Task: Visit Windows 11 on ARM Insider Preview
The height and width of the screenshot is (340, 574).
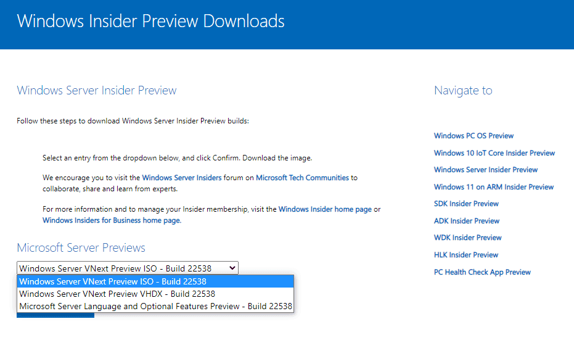Action: point(493,187)
